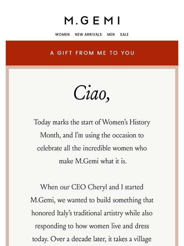Click the phrase 'it takes a village'
184x246 pixels.
click(x=130, y=239)
